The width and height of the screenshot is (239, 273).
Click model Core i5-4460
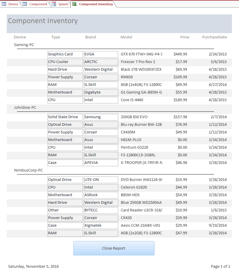coord(132,100)
